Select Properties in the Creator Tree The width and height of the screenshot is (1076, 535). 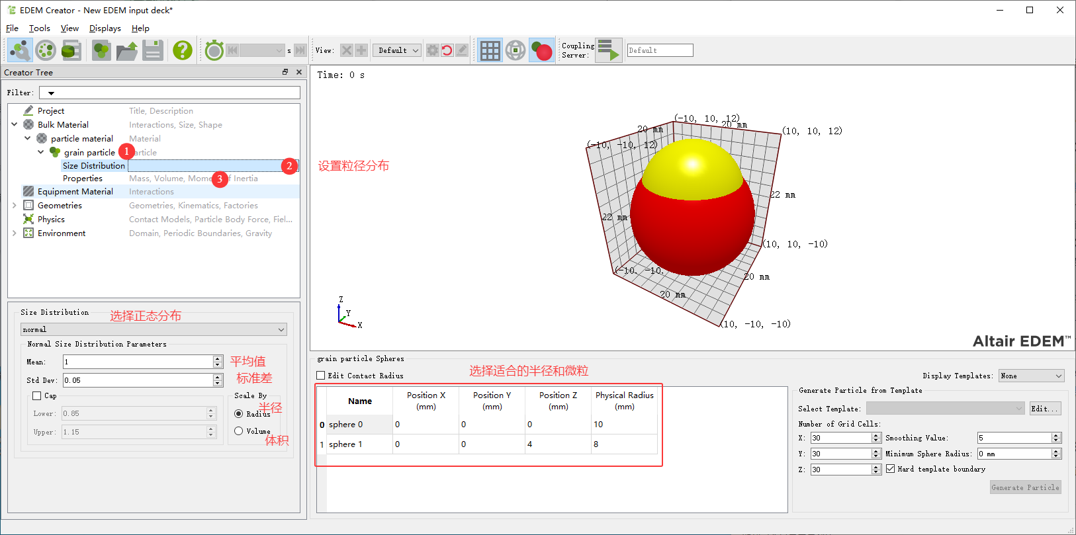pos(83,179)
